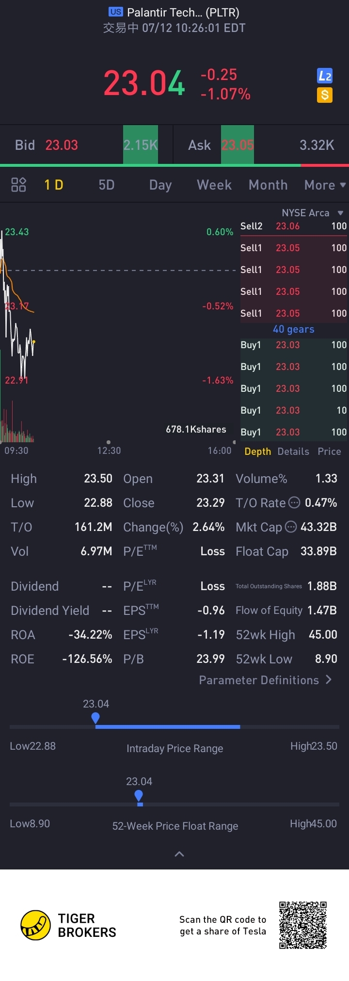Tap the 52-Week Price Range marker

(x=139, y=796)
